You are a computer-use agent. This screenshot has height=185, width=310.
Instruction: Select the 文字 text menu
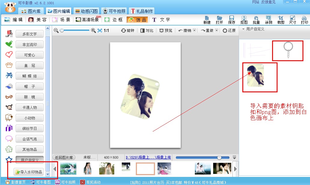(x=161, y=20)
